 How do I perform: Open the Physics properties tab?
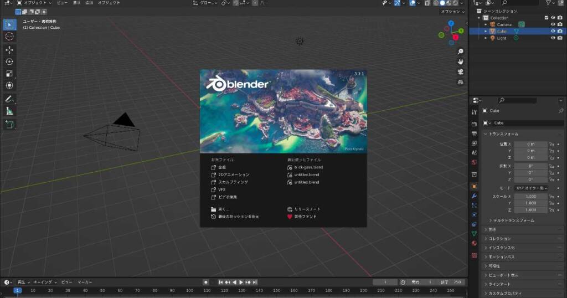pyautogui.click(x=474, y=215)
